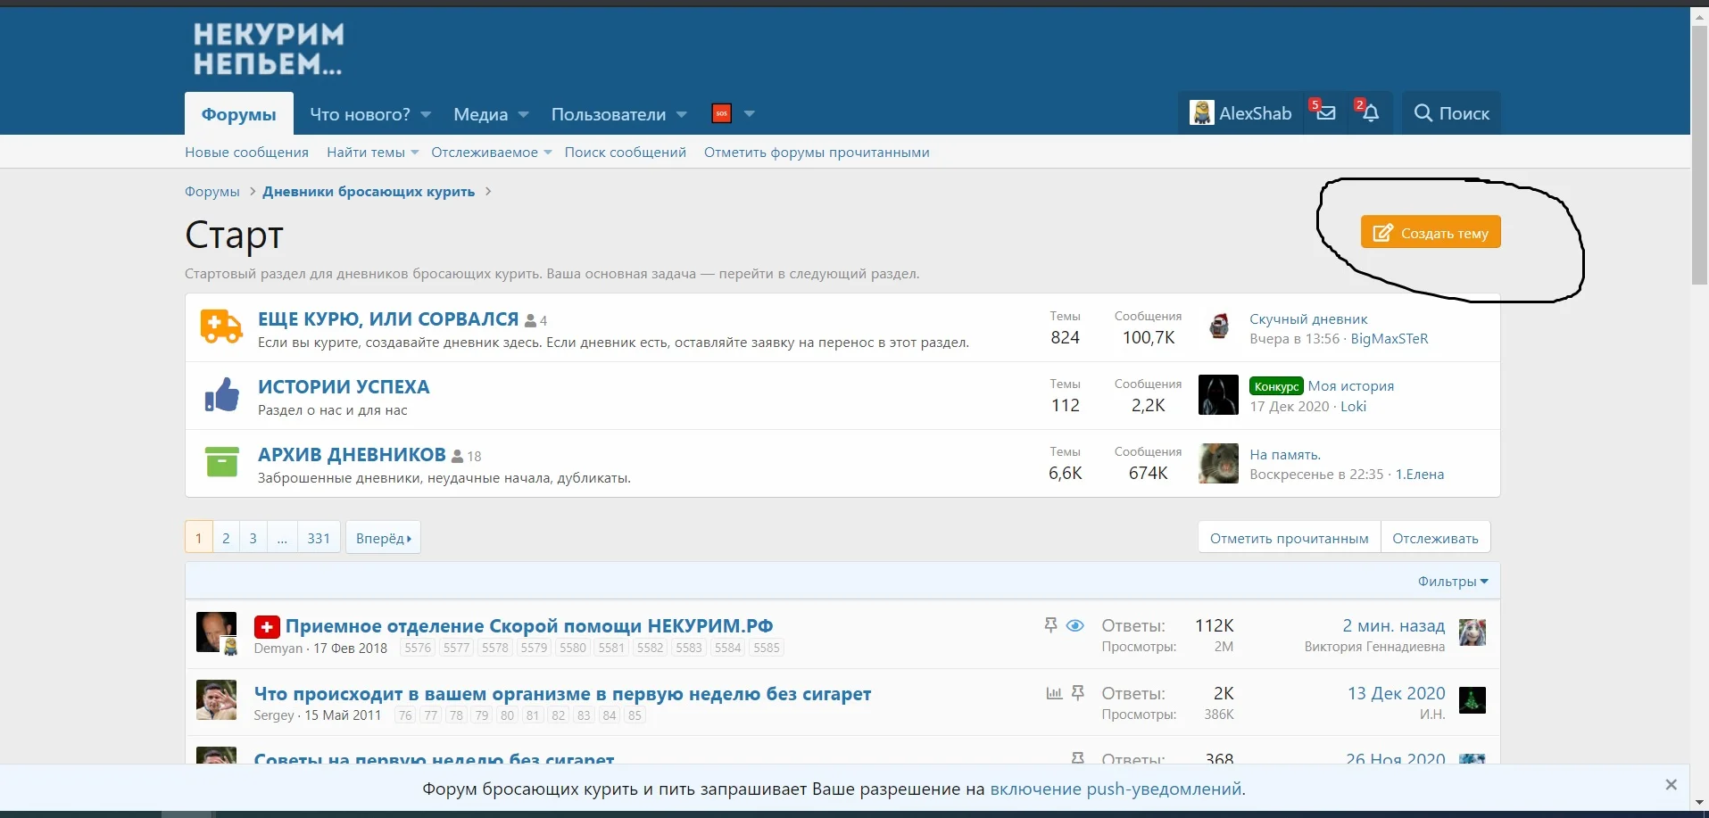Open the Новые сообщения submenu link
The width and height of the screenshot is (1709, 818).
[246, 153]
